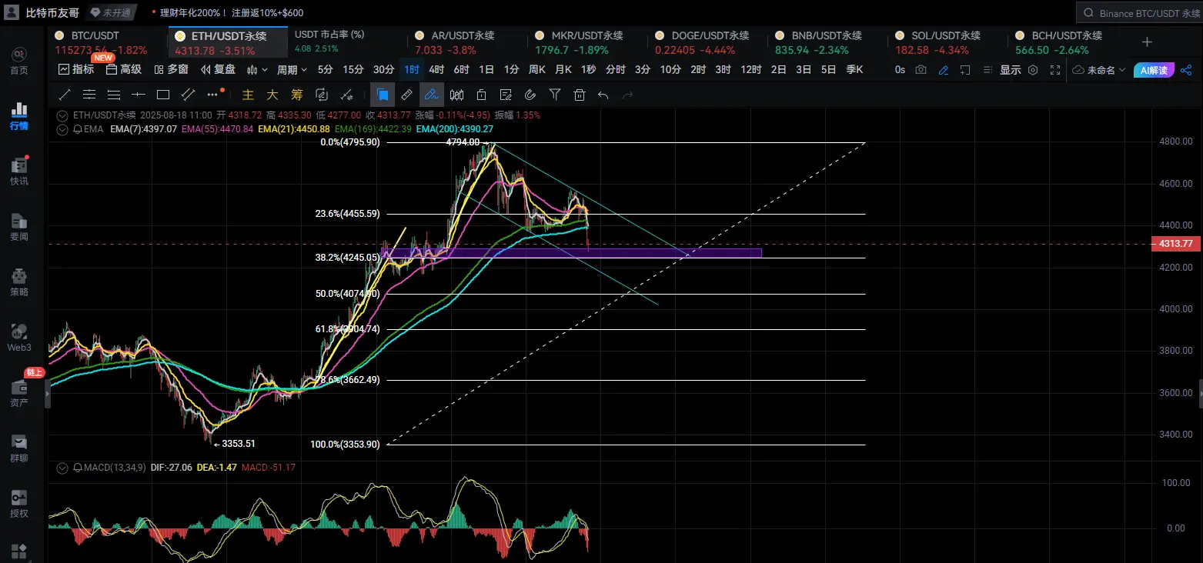Click the lock drawings icon
The image size is (1203, 563).
click(481, 95)
